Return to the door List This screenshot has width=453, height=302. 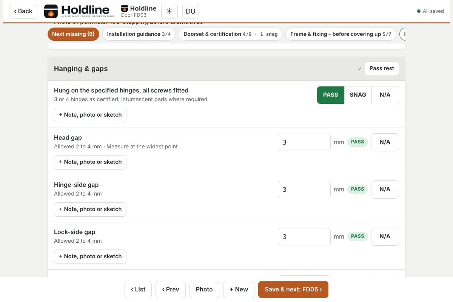[x=138, y=290]
